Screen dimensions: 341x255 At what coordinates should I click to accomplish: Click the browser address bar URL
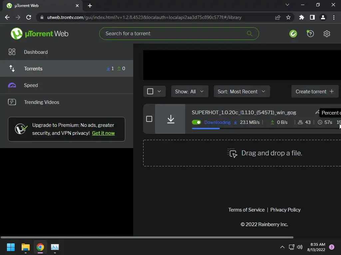click(144, 17)
